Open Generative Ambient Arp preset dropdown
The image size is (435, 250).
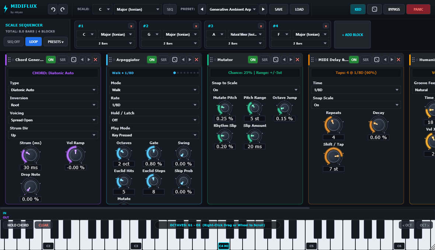point(233,10)
